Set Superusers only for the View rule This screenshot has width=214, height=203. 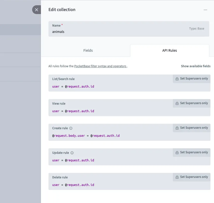pyautogui.click(x=193, y=103)
